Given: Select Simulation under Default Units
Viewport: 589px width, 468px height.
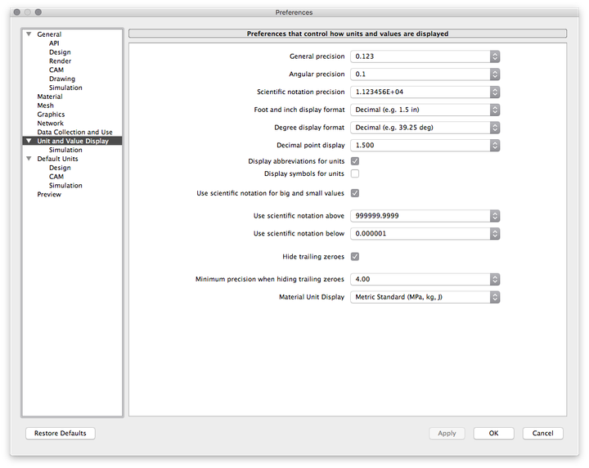Looking at the screenshot, I should click(65, 186).
